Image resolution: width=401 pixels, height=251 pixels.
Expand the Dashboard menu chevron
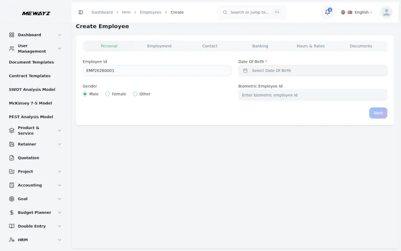tap(60, 35)
